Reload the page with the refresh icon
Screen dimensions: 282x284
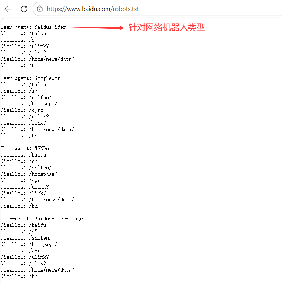[24, 9]
